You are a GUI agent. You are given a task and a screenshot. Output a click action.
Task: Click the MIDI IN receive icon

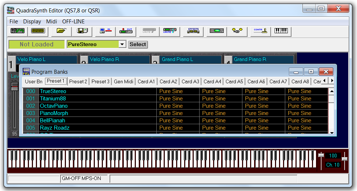tap(105, 31)
